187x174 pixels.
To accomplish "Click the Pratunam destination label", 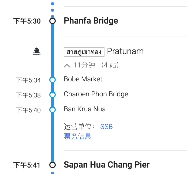I will [125, 51].
